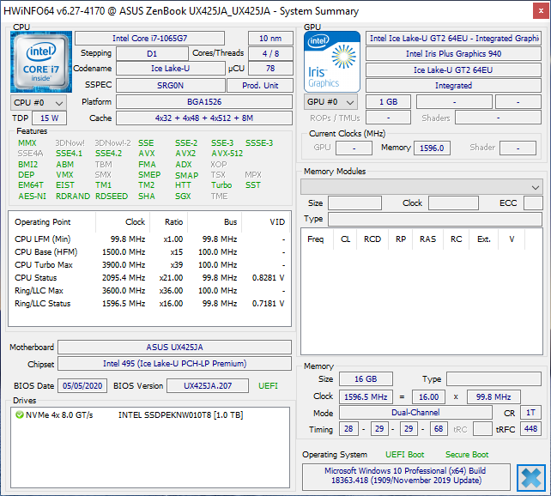Close the System Summary window

tap(541, 11)
